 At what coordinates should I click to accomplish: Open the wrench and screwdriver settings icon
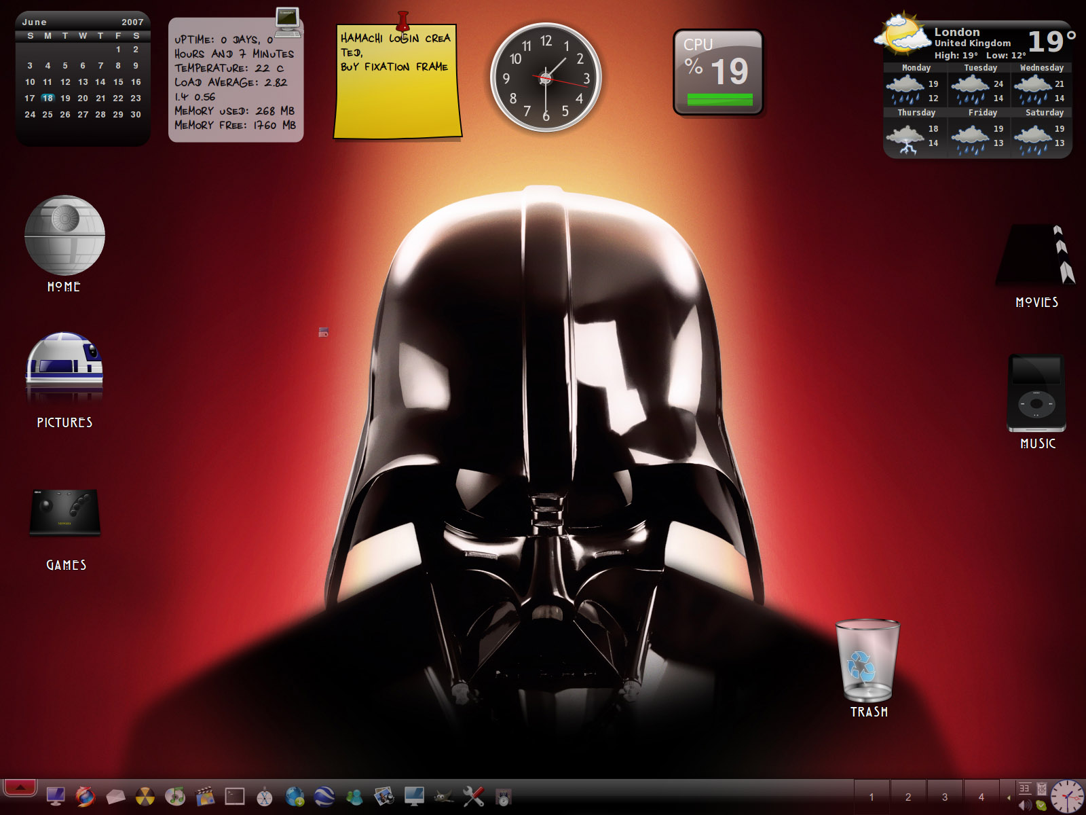point(474,796)
